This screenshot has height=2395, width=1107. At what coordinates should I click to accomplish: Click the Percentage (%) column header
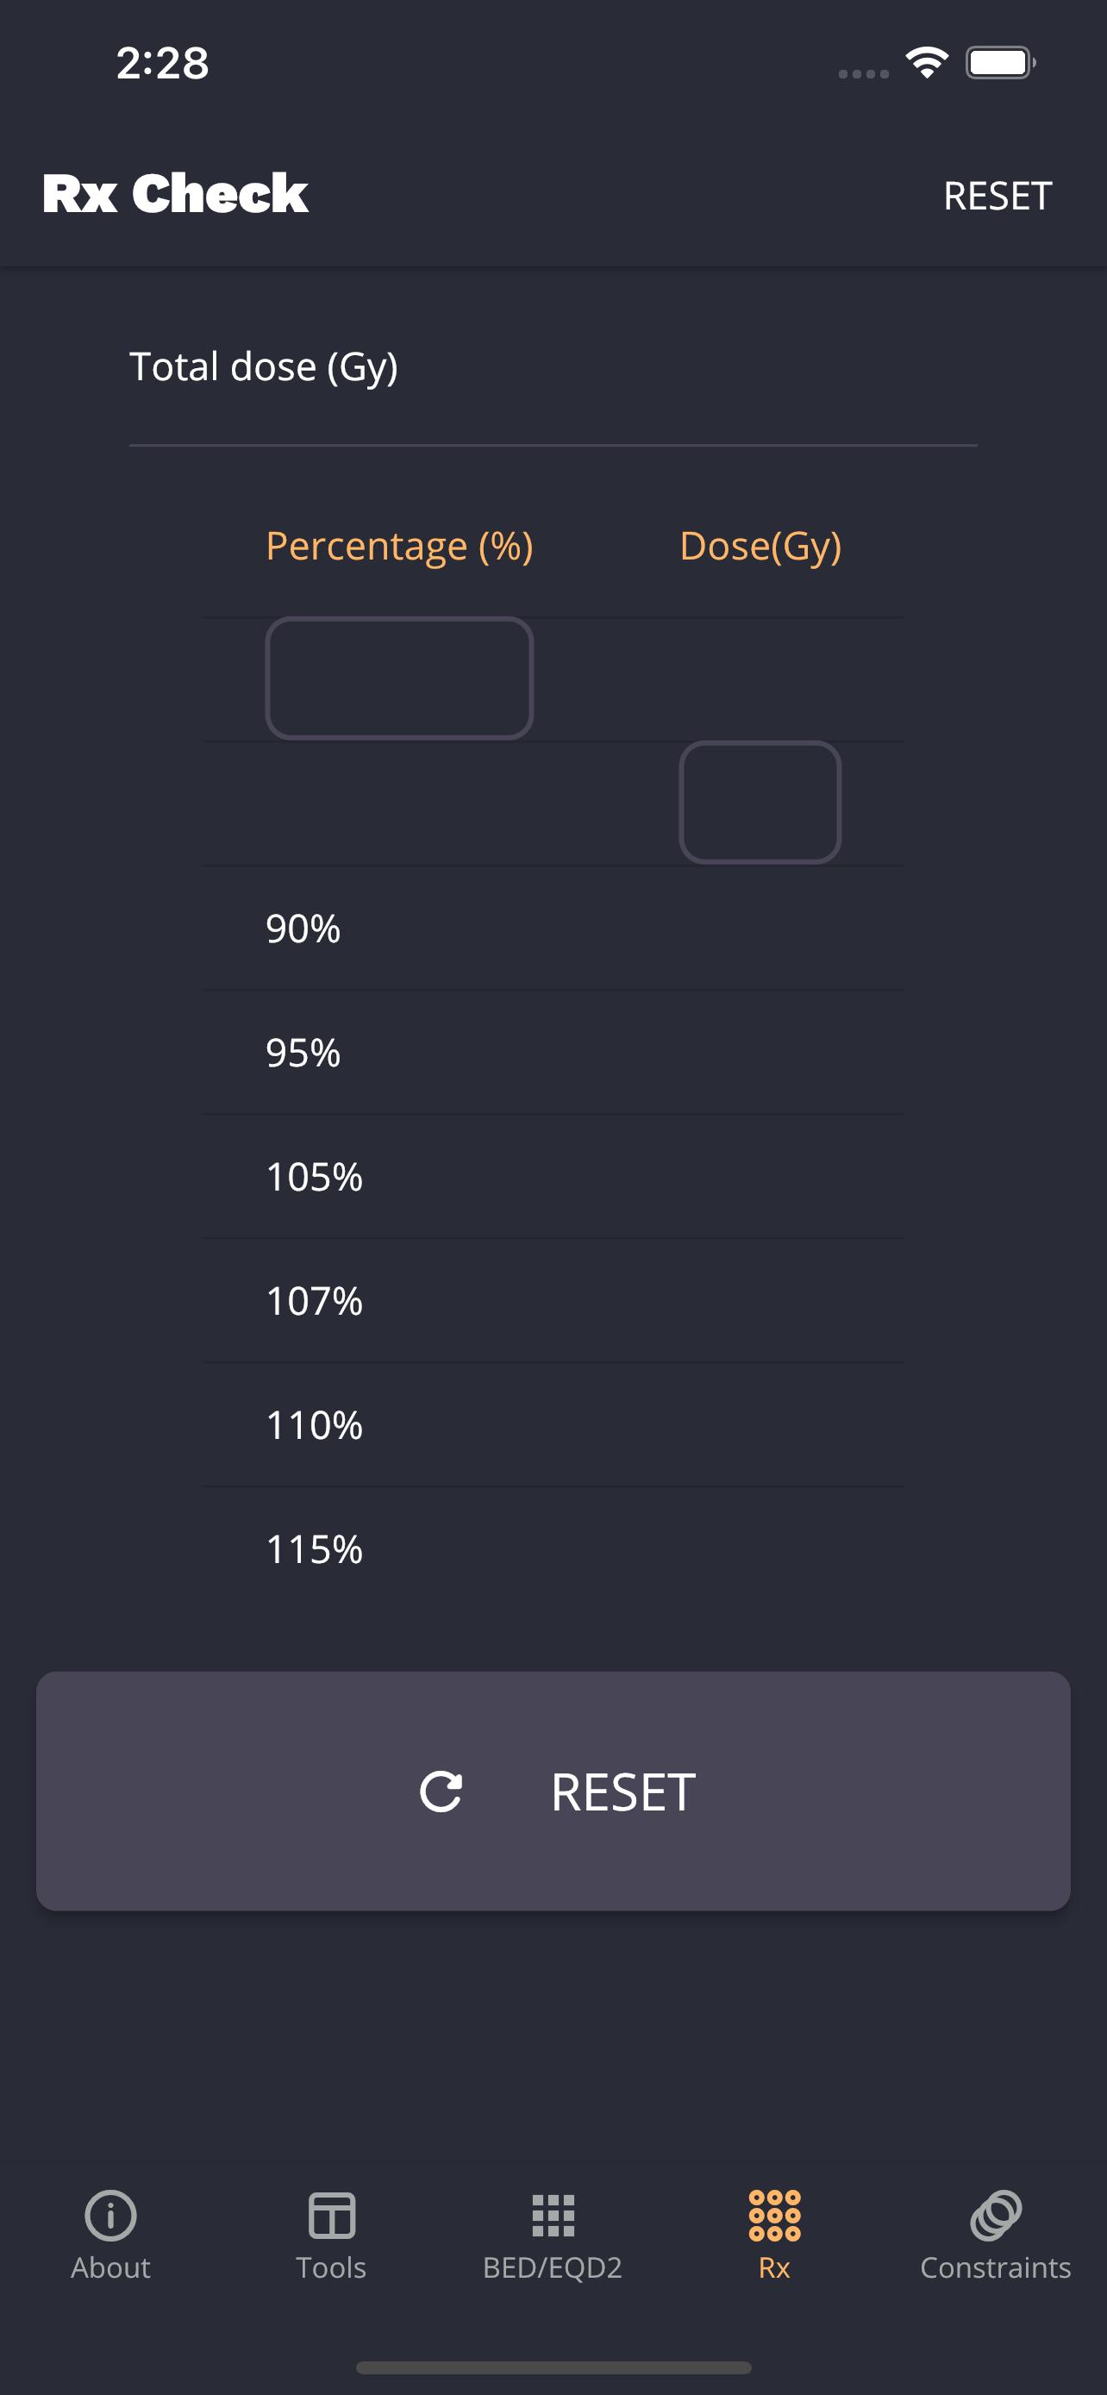(400, 546)
